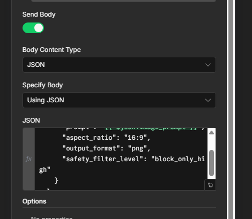Open the Specify Body dropdown
This screenshot has width=252, height=219.
(119, 100)
